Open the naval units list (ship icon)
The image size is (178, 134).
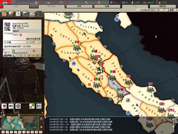[x=25, y=14]
